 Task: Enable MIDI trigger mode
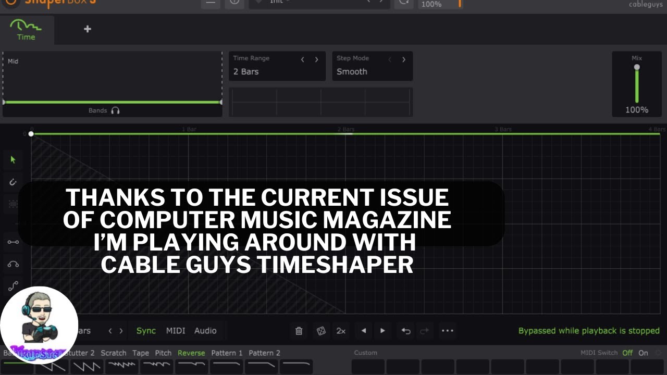(x=176, y=331)
